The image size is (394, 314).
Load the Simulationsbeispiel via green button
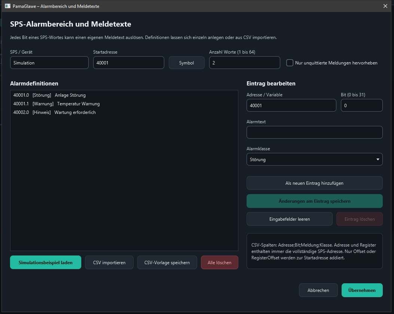pyautogui.click(x=46, y=262)
